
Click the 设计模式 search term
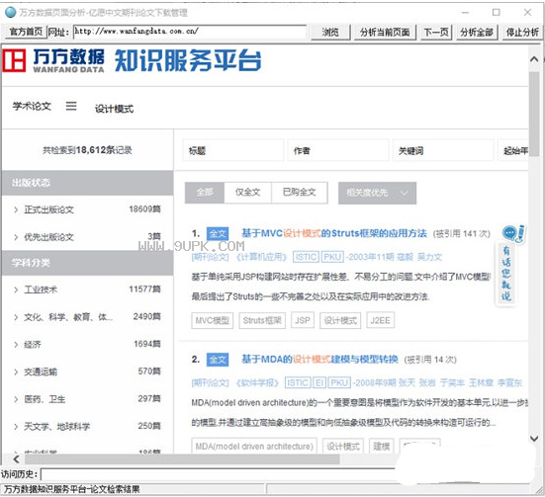point(114,109)
